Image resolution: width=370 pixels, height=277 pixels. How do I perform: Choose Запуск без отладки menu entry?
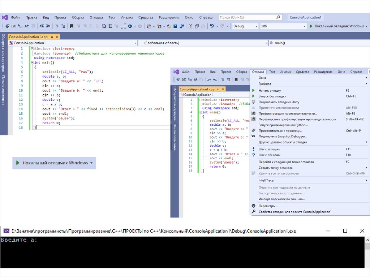pyautogui.click(x=272, y=96)
